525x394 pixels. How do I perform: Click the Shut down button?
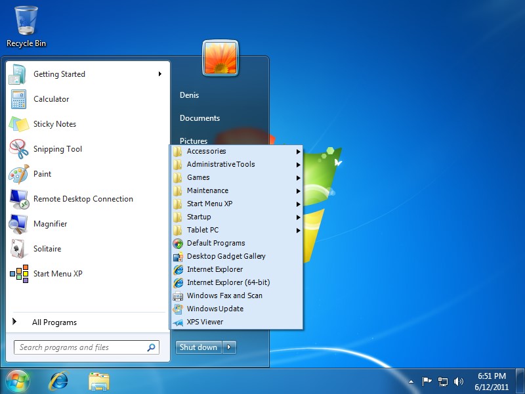199,347
